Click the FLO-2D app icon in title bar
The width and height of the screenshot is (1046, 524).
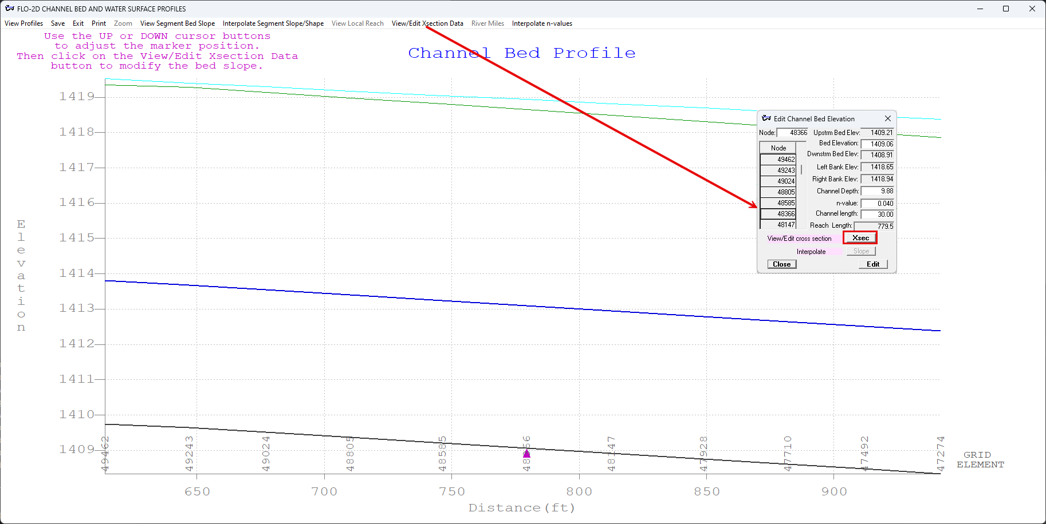click(x=9, y=9)
